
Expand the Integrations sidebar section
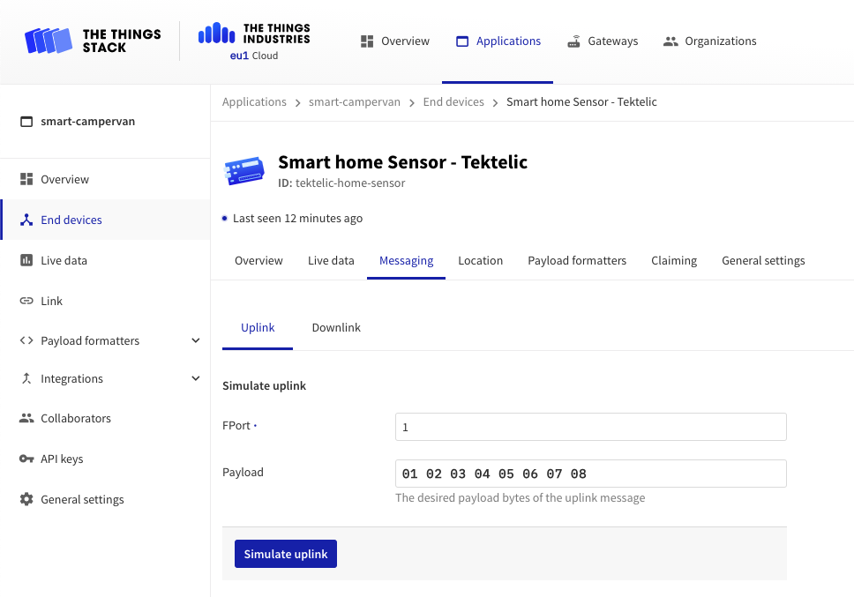point(195,378)
